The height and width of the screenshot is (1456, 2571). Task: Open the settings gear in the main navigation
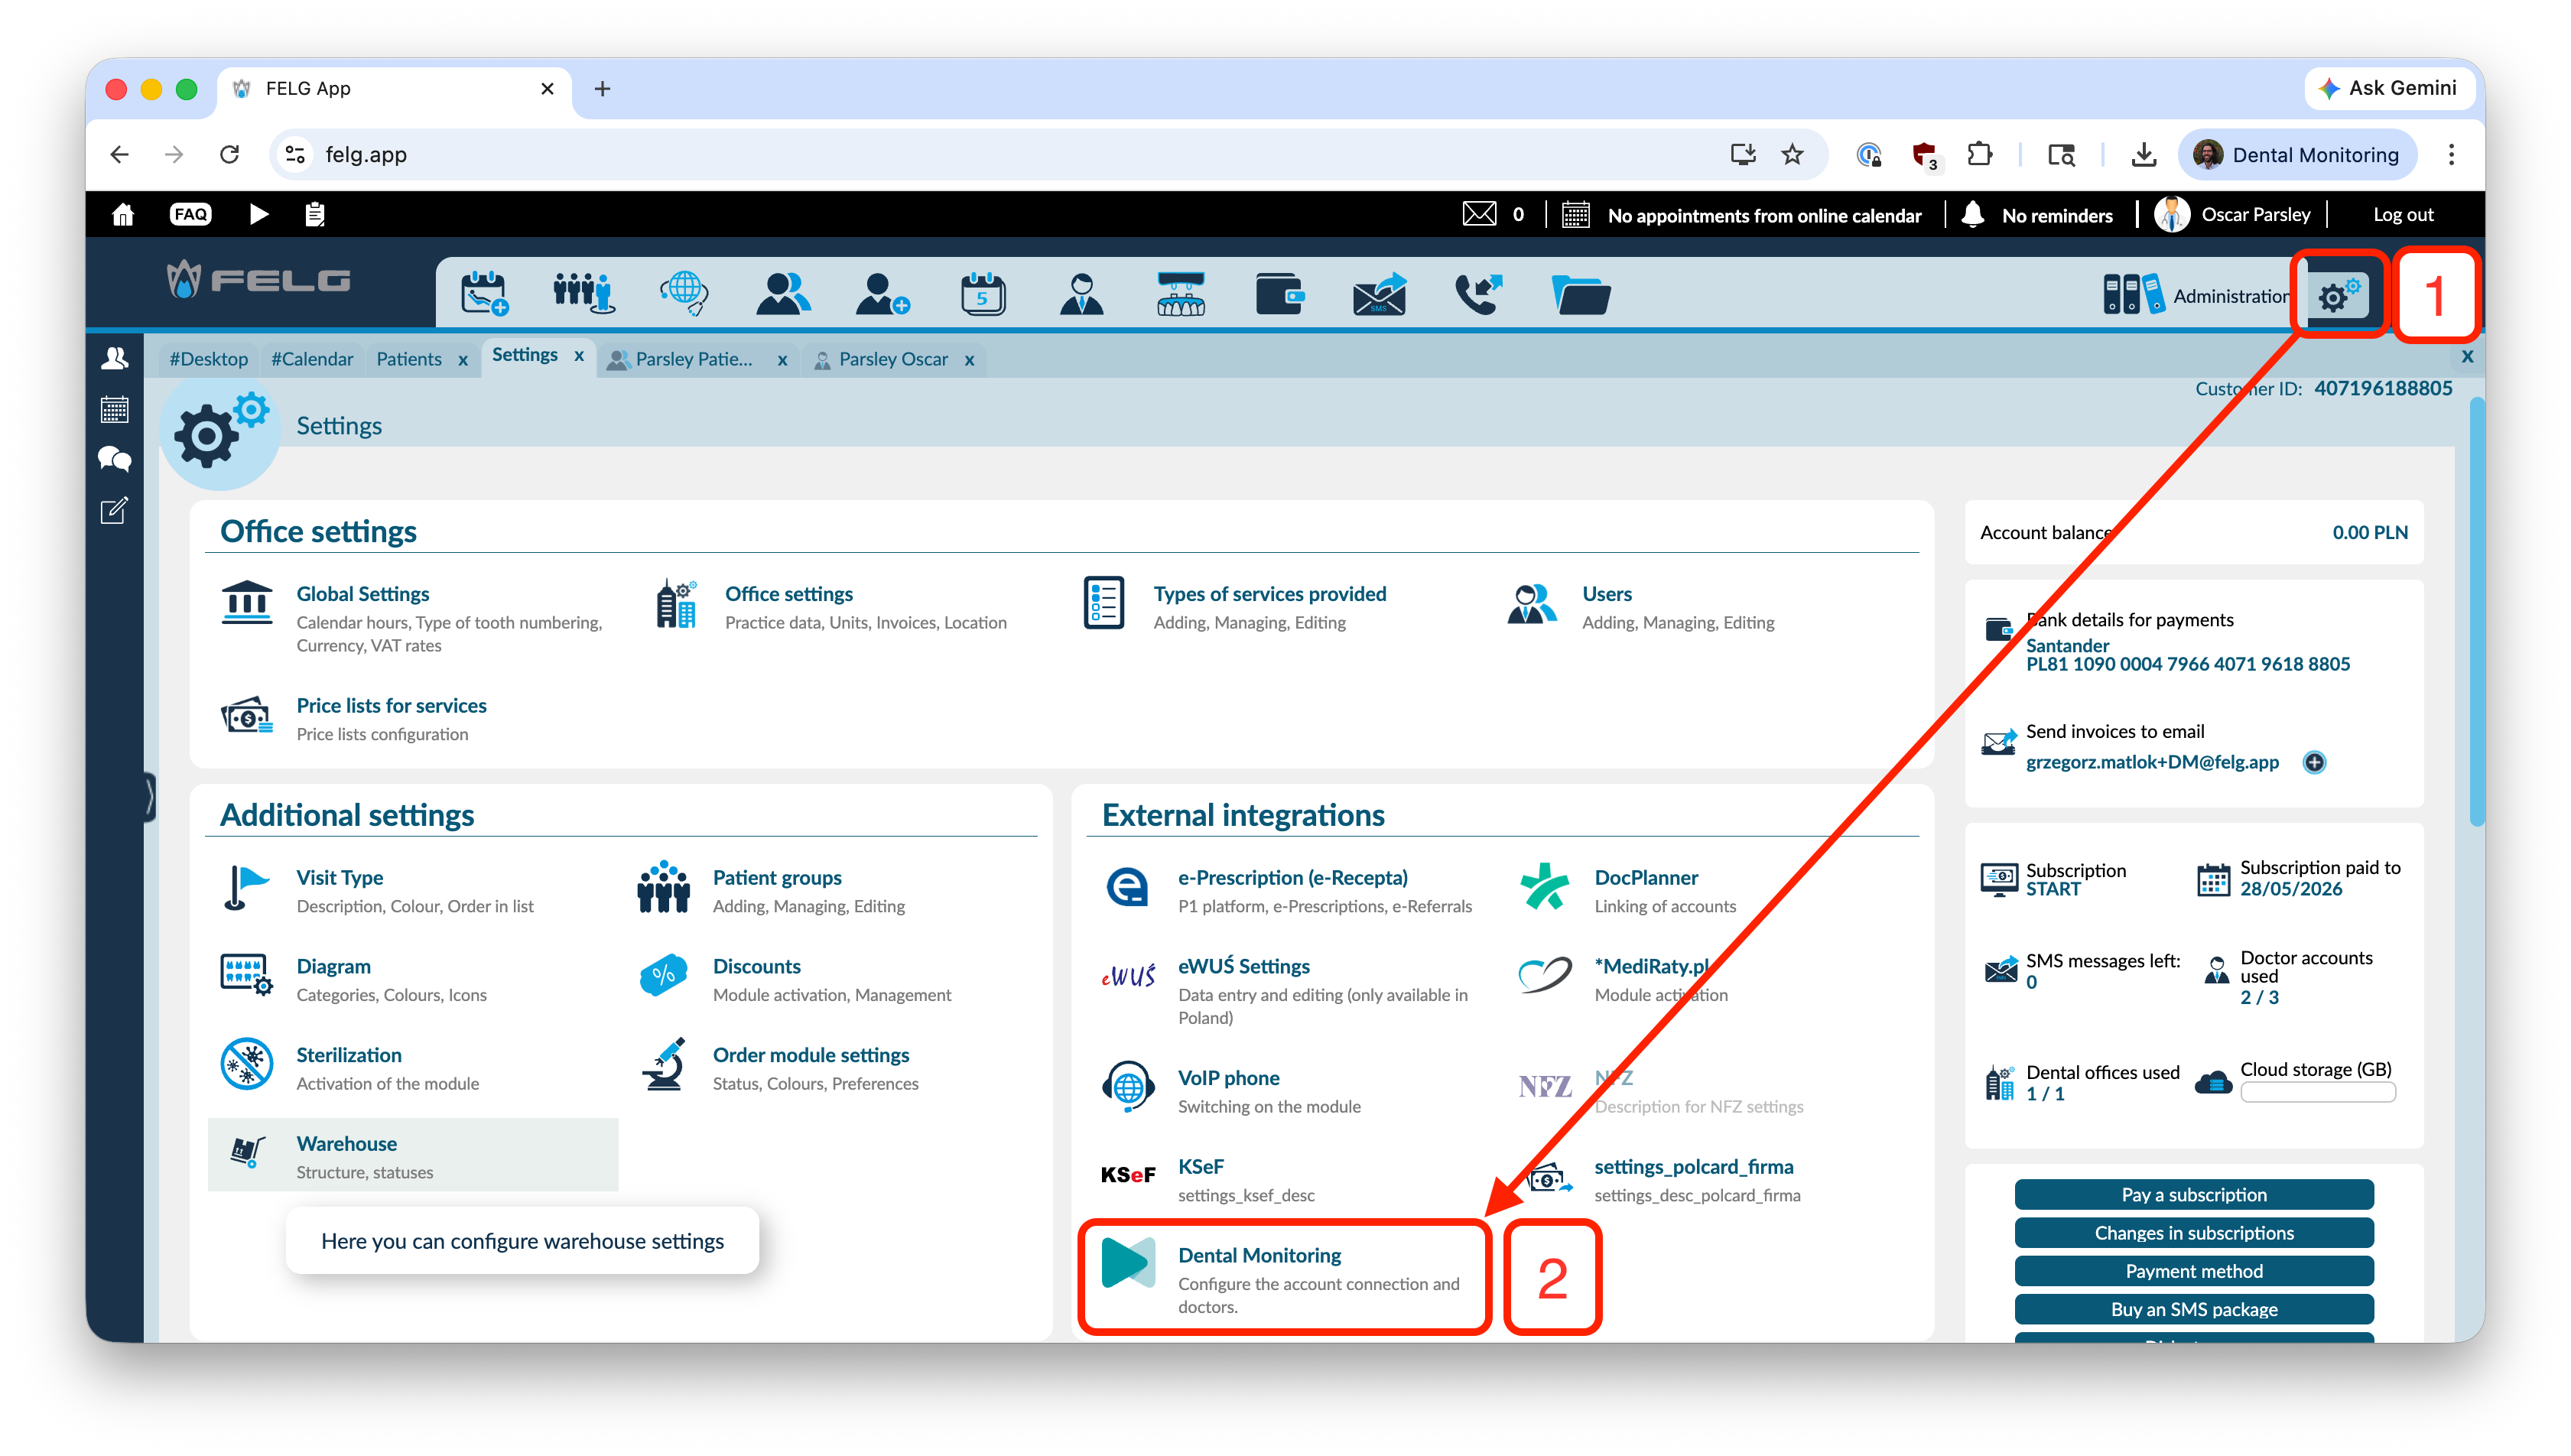(x=2338, y=295)
